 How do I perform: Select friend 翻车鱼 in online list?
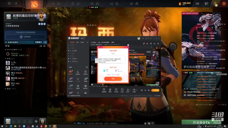click(25, 79)
